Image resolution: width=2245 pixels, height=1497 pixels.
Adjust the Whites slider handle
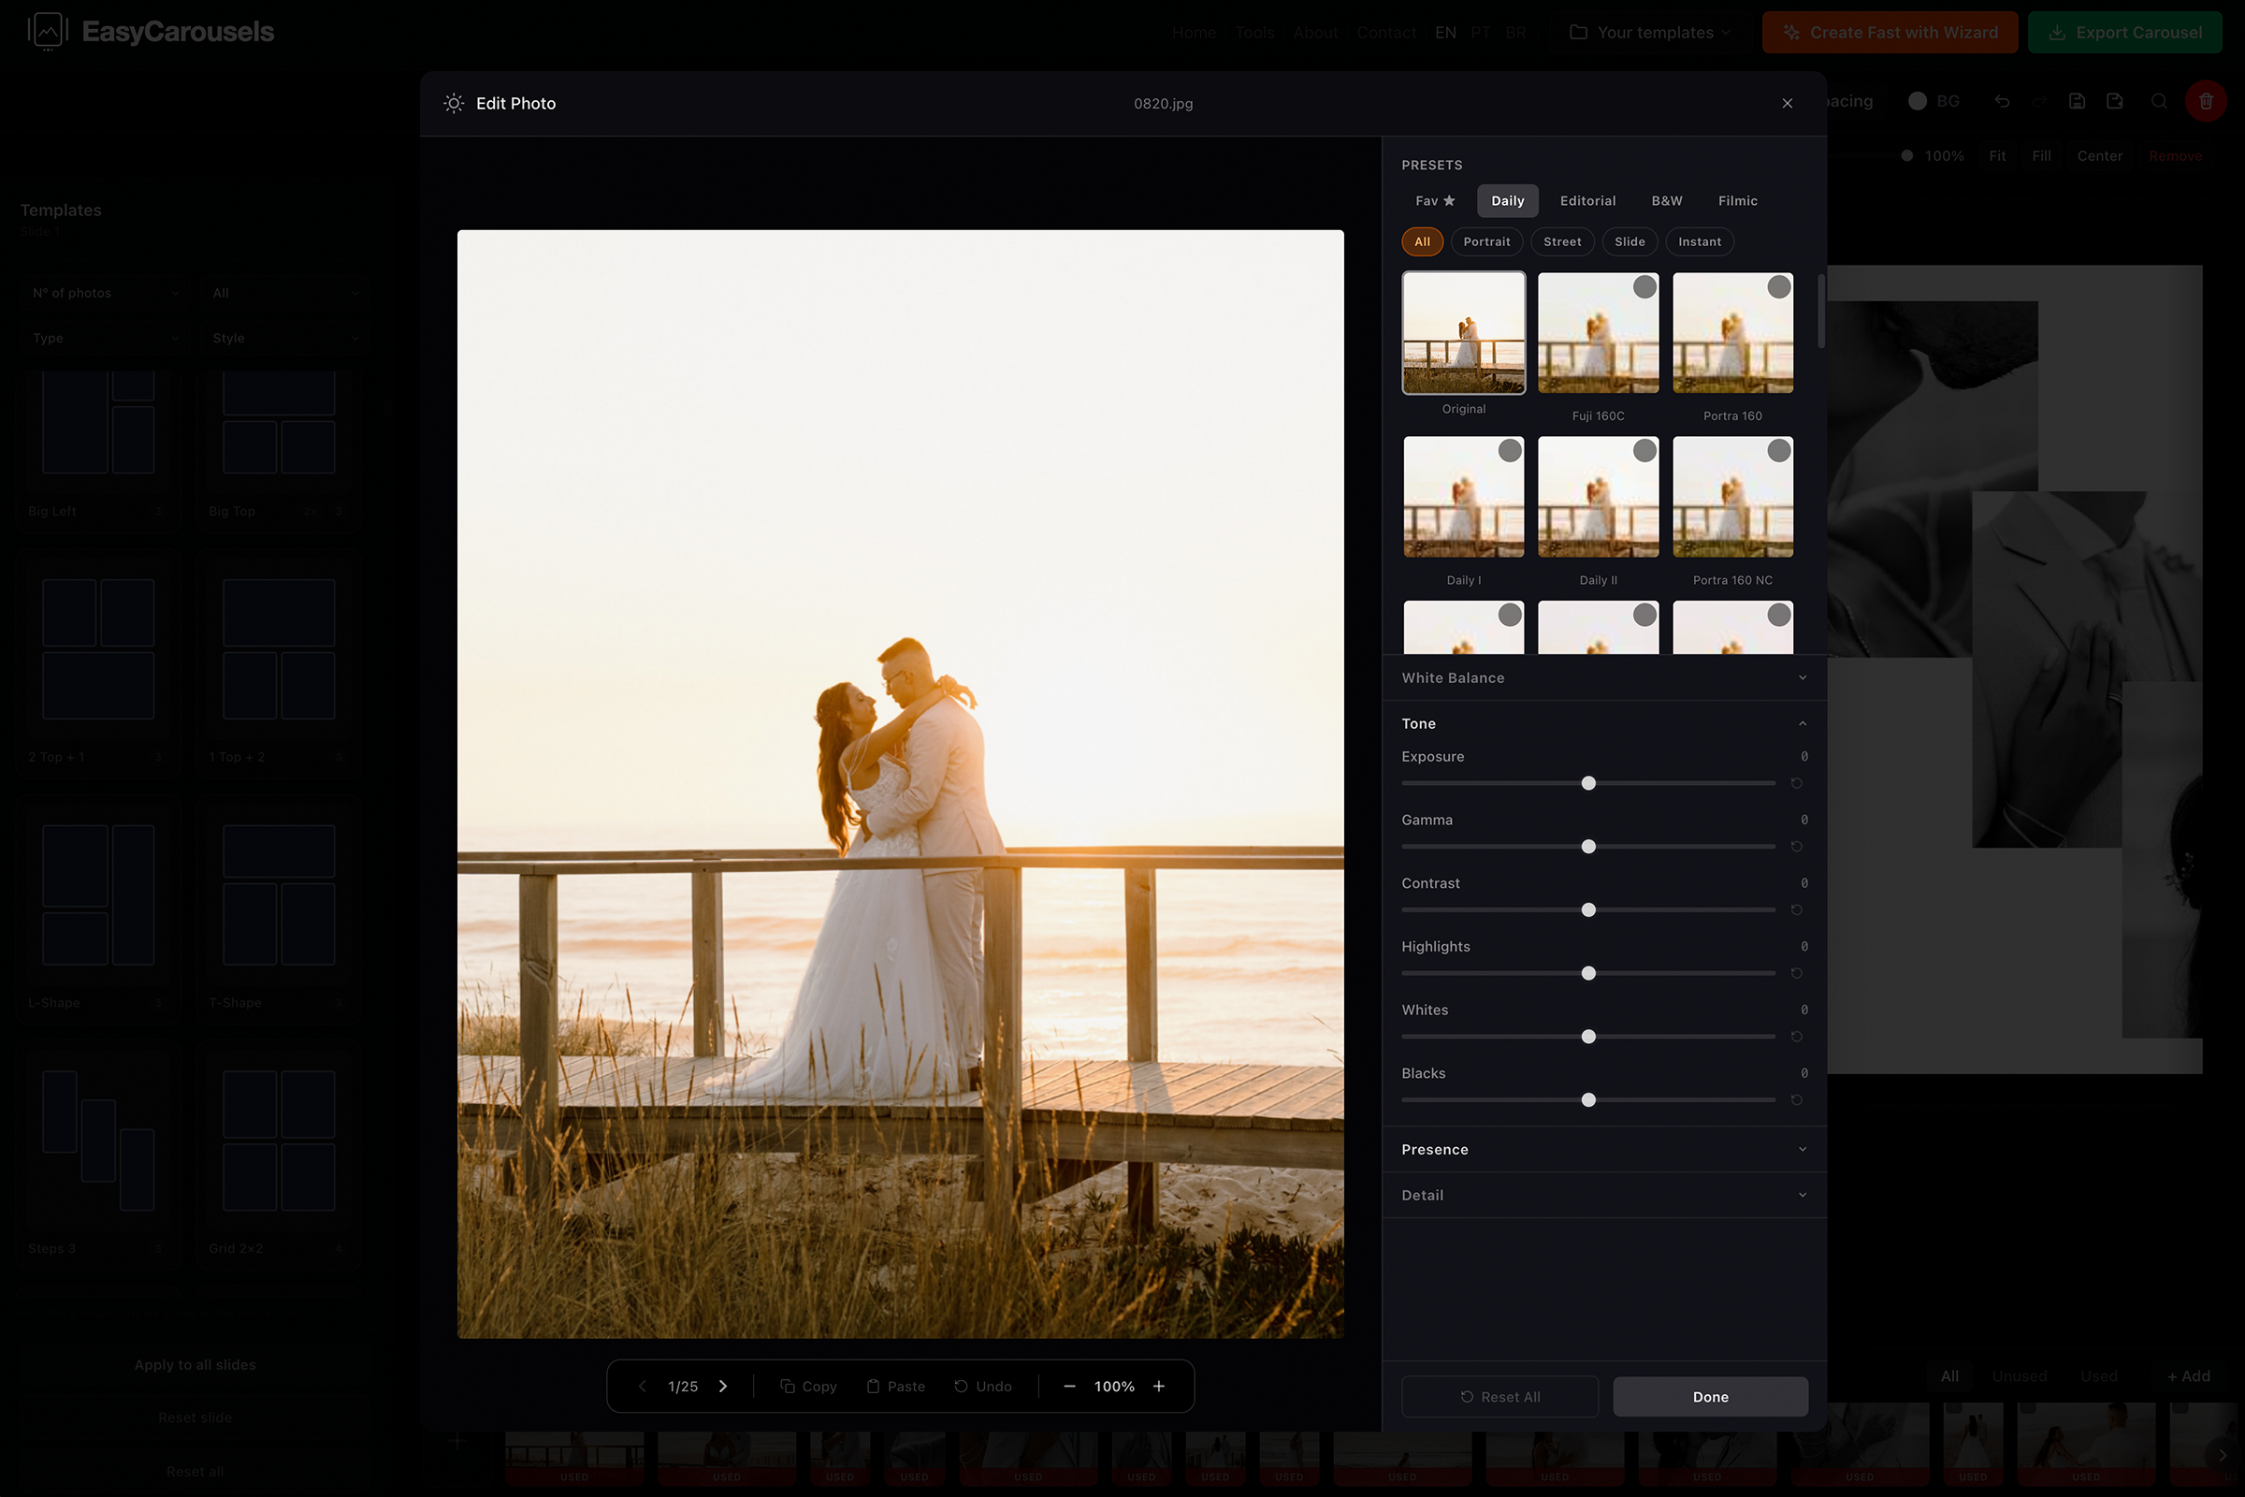pyautogui.click(x=1588, y=1037)
